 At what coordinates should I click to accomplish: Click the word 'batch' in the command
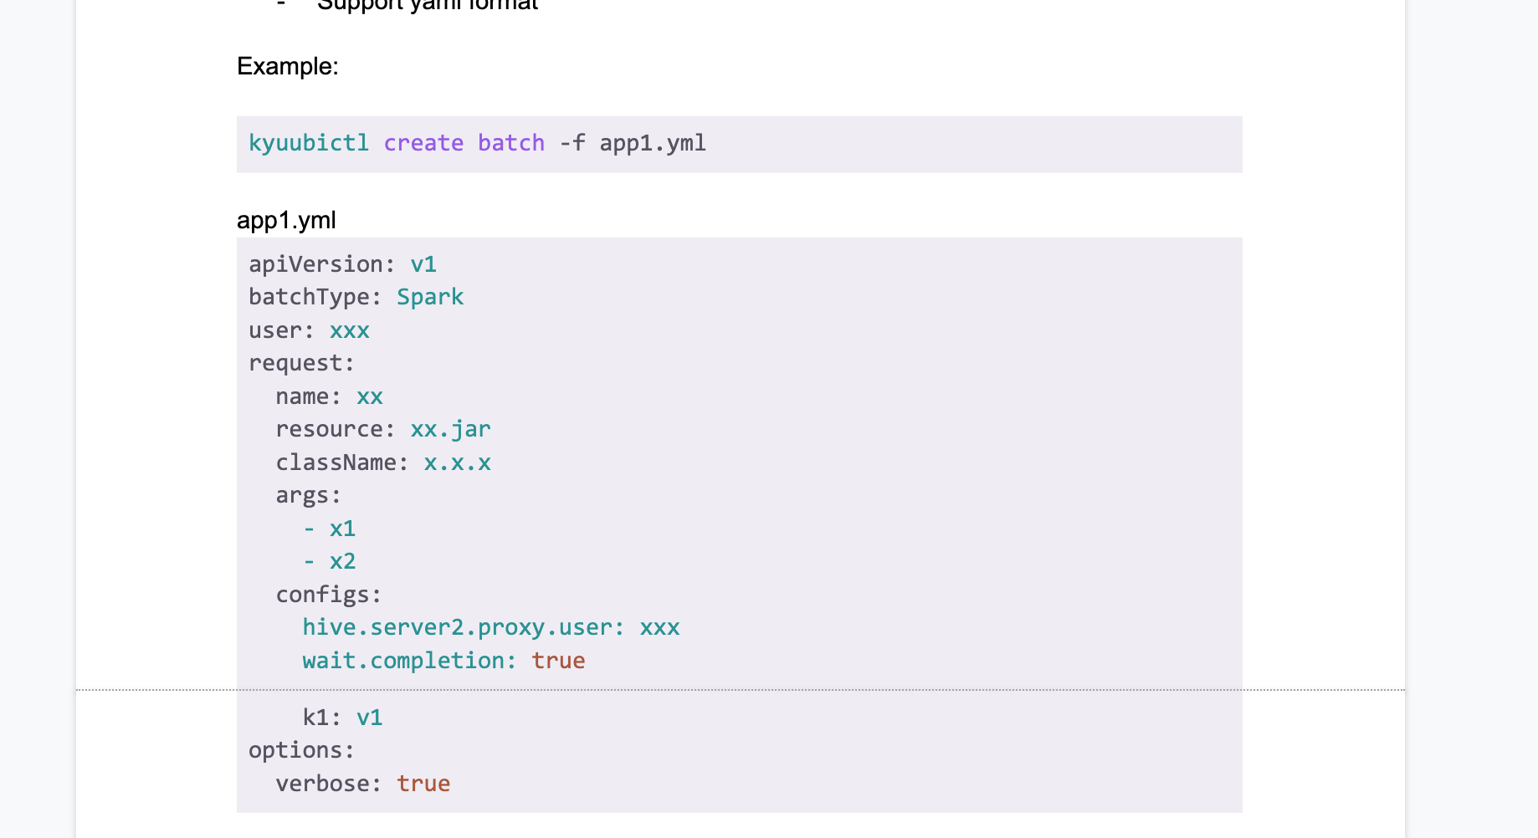tap(511, 143)
